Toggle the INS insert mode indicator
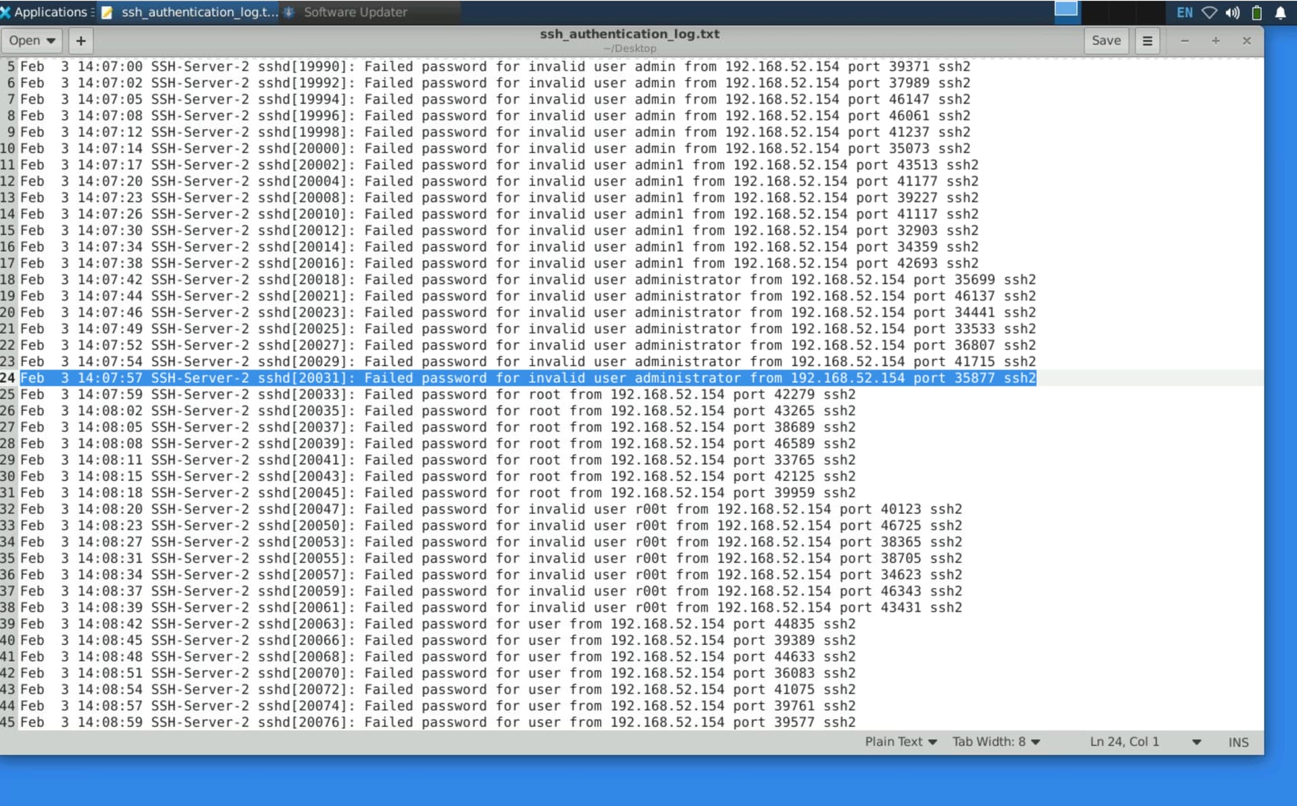 pos(1238,742)
